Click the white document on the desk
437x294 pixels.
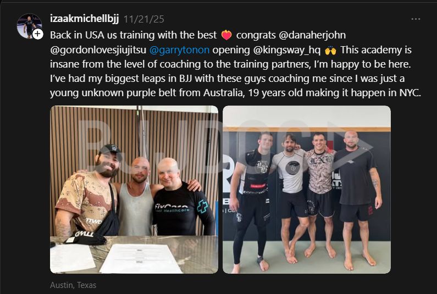pos(141,258)
